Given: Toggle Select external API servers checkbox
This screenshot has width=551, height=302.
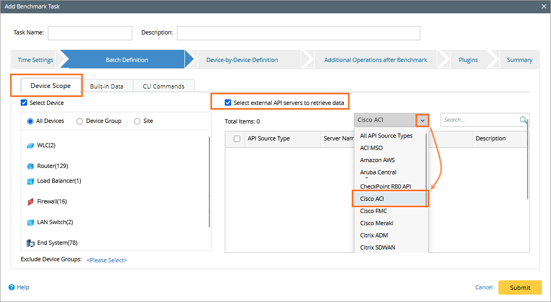Looking at the screenshot, I should (228, 103).
